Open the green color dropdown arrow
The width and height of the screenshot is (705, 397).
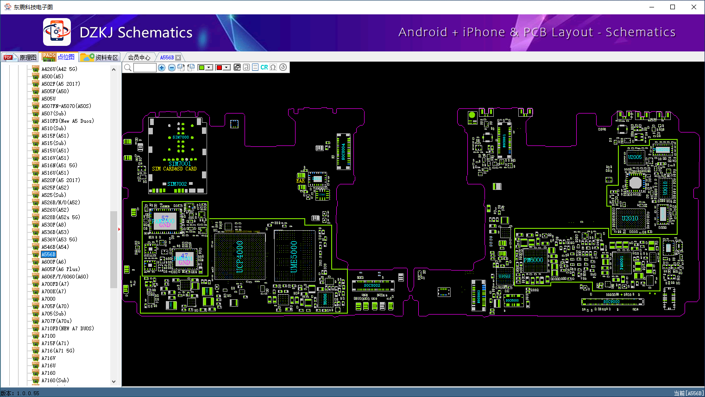point(209,68)
